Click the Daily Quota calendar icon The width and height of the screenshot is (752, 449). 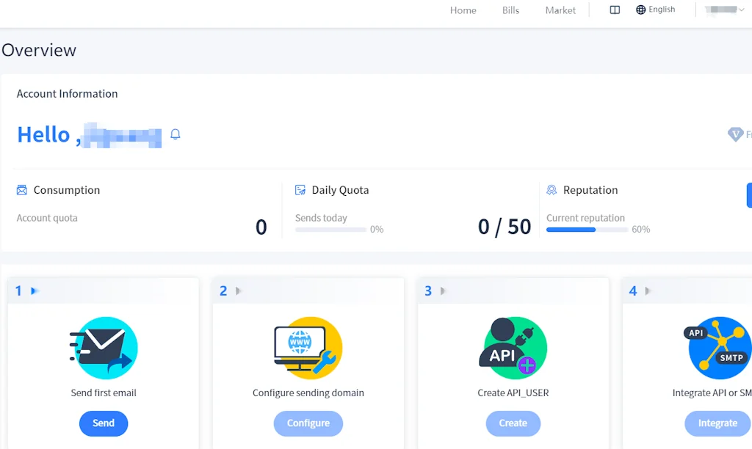pyautogui.click(x=300, y=189)
